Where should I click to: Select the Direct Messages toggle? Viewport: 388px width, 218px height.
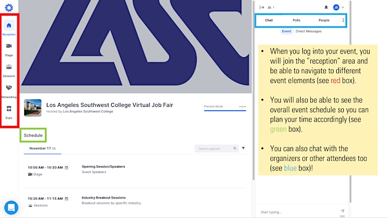pyautogui.click(x=309, y=31)
